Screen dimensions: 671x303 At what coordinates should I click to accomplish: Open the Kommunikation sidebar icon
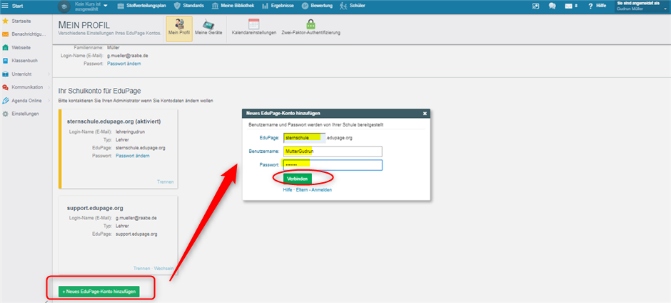5,87
